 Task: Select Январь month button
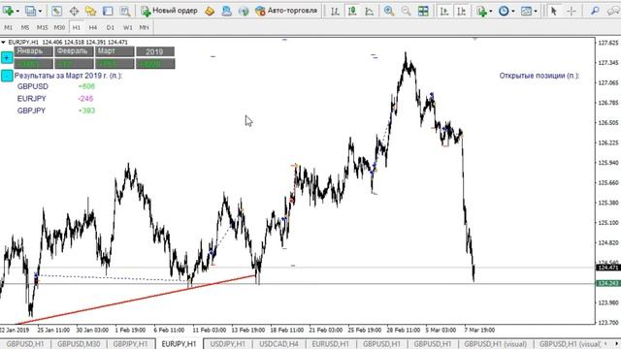click(33, 51)
